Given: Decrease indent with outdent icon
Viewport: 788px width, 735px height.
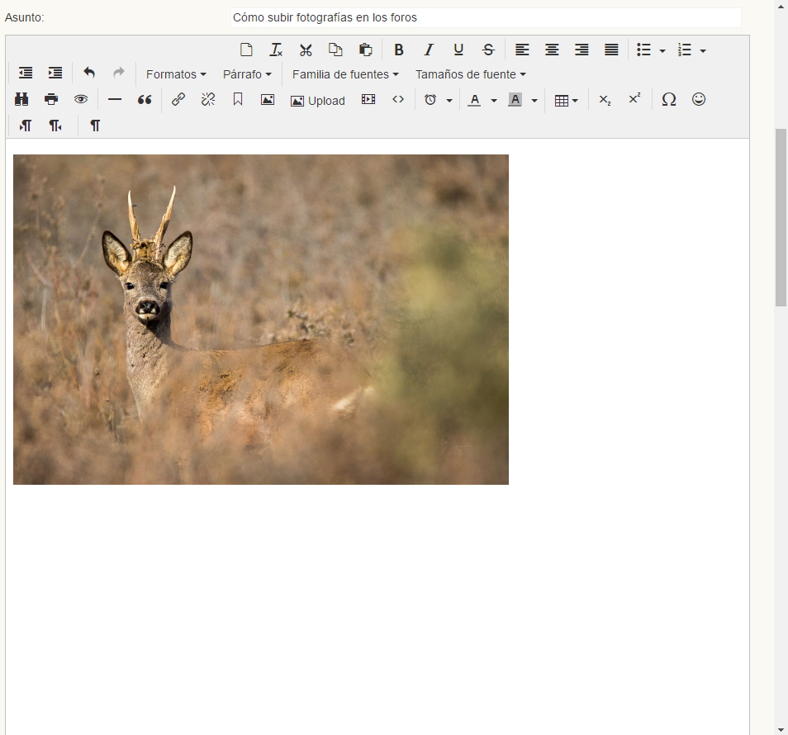Looking at the screenshot, I should click(26, 73).
